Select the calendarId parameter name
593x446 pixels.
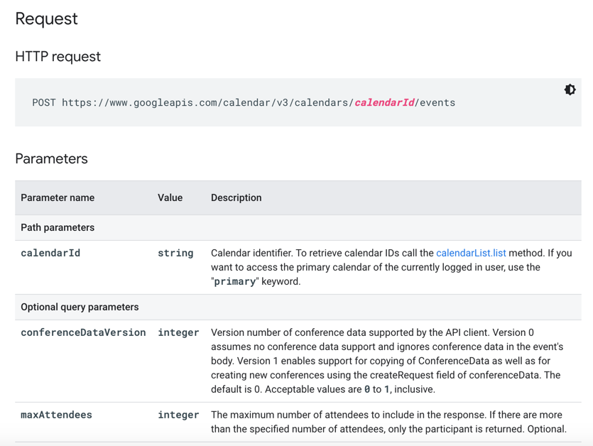[x=50, y=253]
